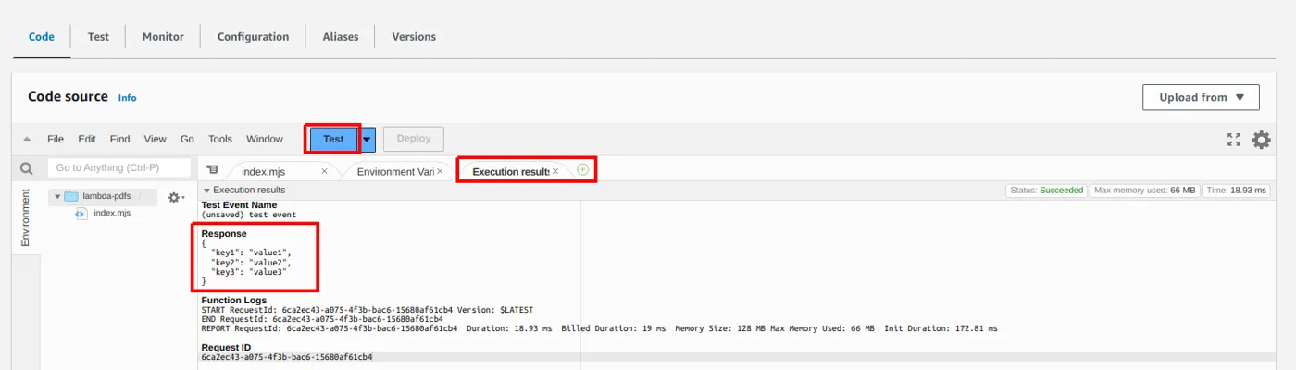
Task: Click the START RequestId log line
Action: click(368, 310)
